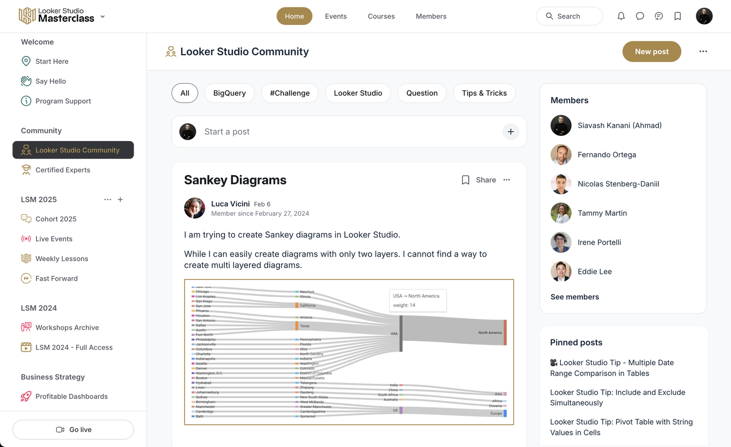Click the New post button
Image resolution: width=731 pixels, height=447 pixels.
[x=652, y=51]
